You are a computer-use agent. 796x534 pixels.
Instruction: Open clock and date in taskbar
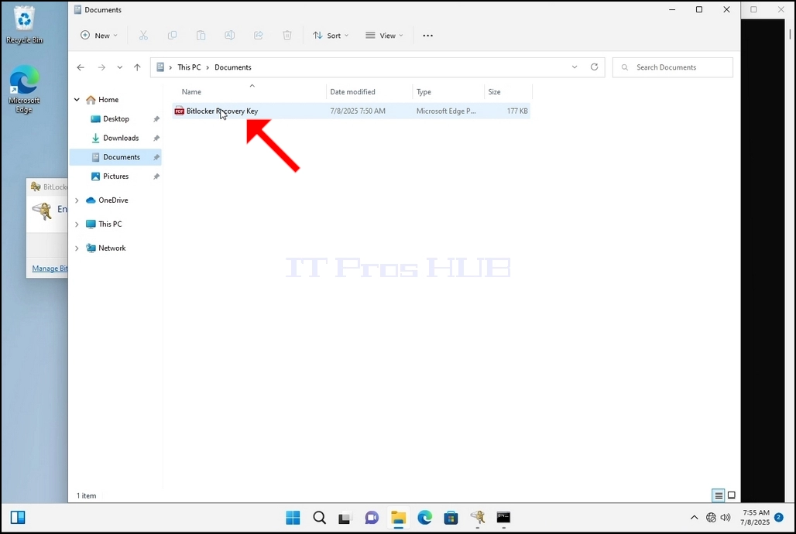point(755,517)
